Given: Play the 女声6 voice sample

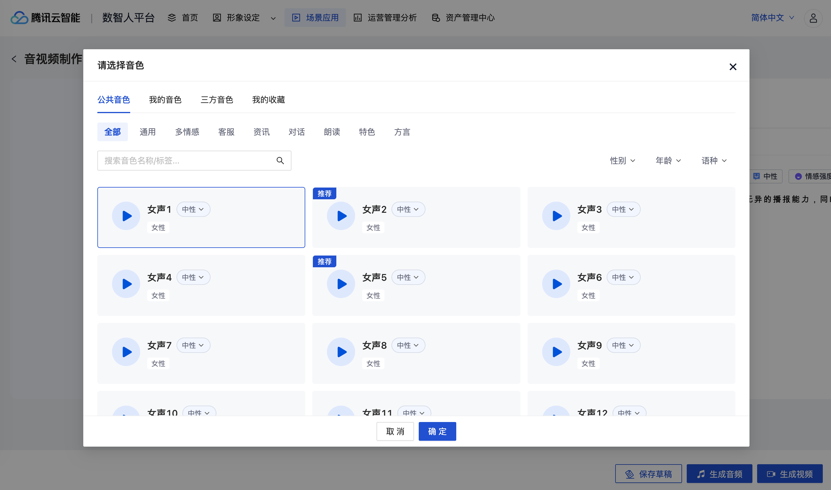Looking at the screenshot, I should tap(556, 284).
